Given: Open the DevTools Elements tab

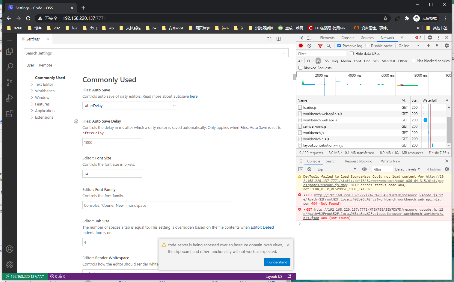Looking at the screenshot, I should pos(327,37).
